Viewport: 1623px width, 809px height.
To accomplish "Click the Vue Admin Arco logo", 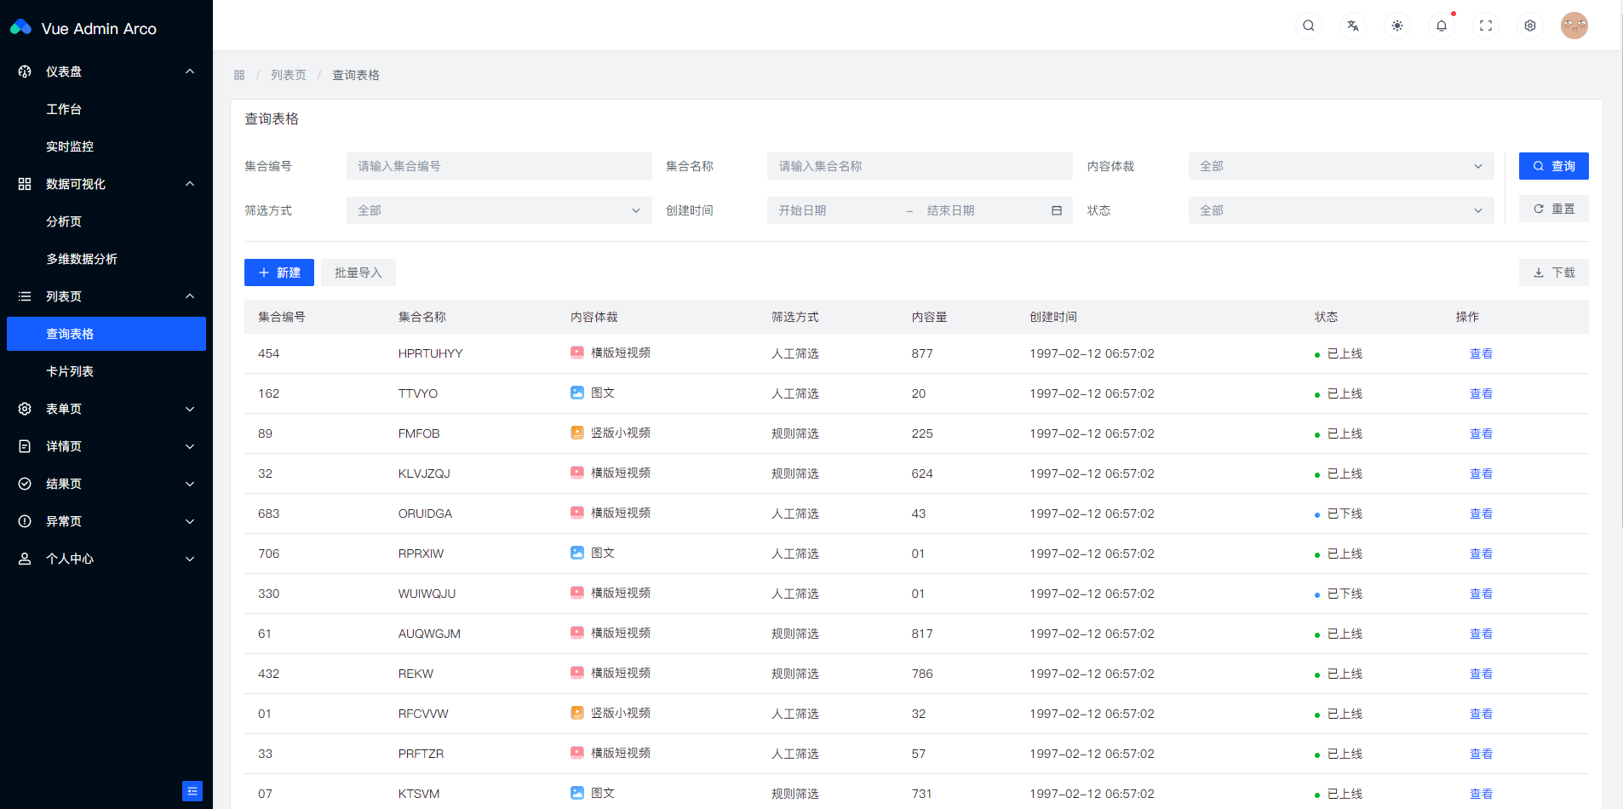I will [20, 28].
